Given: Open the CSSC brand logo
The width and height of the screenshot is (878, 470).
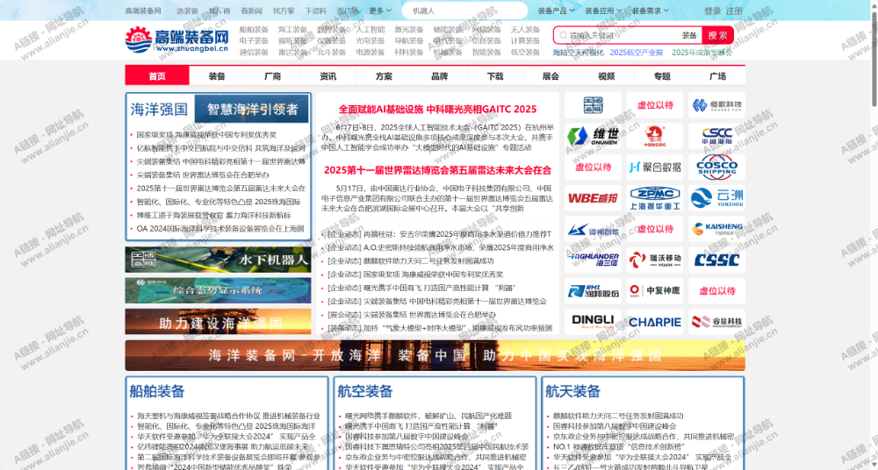Looking at the screenshot, I should point(716,260).
